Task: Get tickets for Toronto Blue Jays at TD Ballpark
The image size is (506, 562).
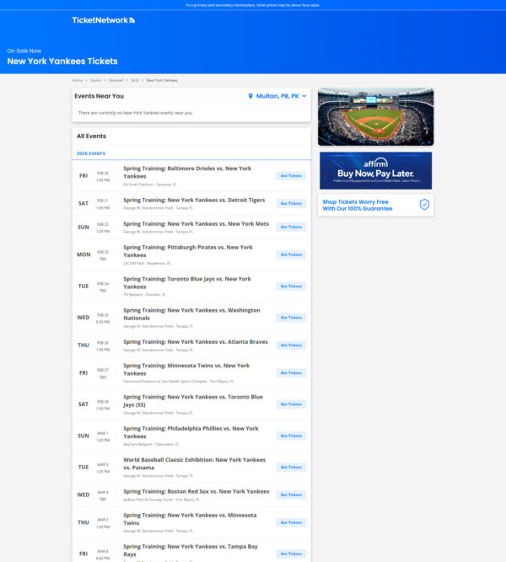Action: (291, 286)
